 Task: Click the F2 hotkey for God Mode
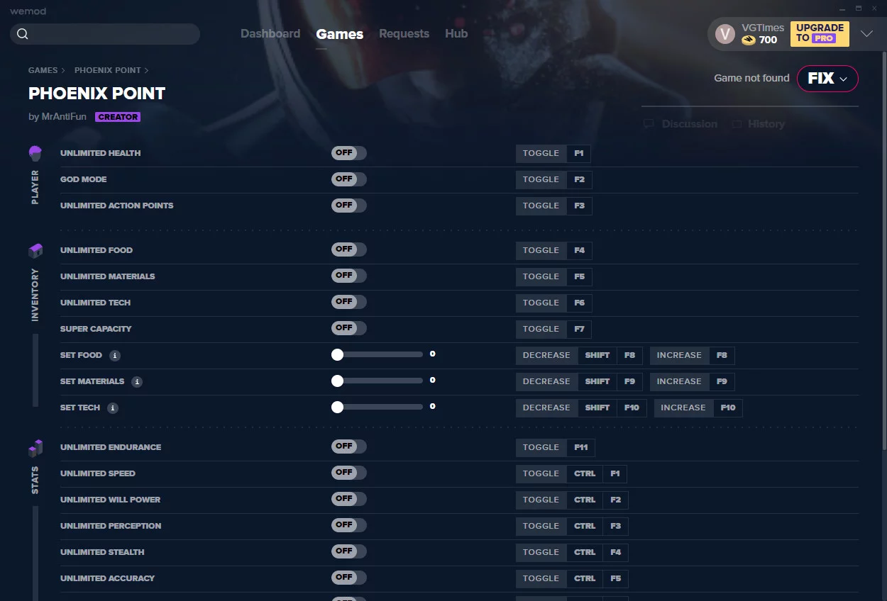pyautogui.click(x=580, y=179)
